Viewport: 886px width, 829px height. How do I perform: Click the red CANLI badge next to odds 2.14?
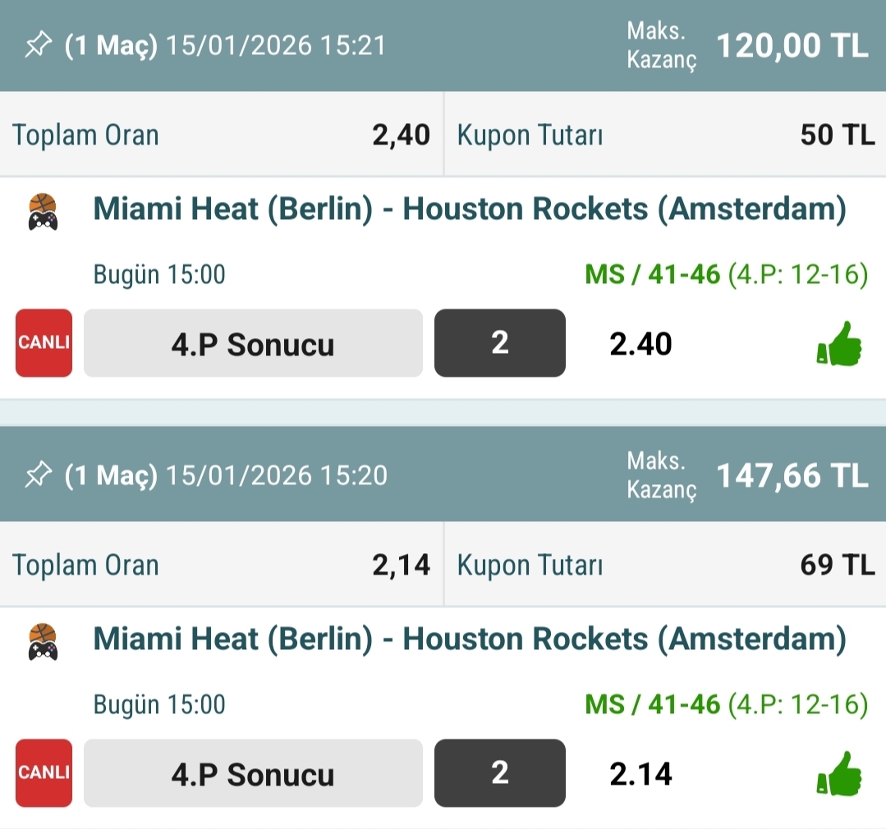tap(44, 773)
